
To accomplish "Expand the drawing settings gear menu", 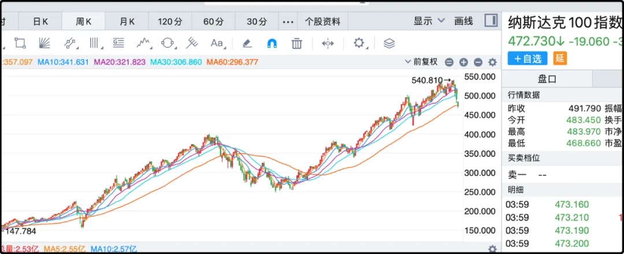I will point(361,43).
